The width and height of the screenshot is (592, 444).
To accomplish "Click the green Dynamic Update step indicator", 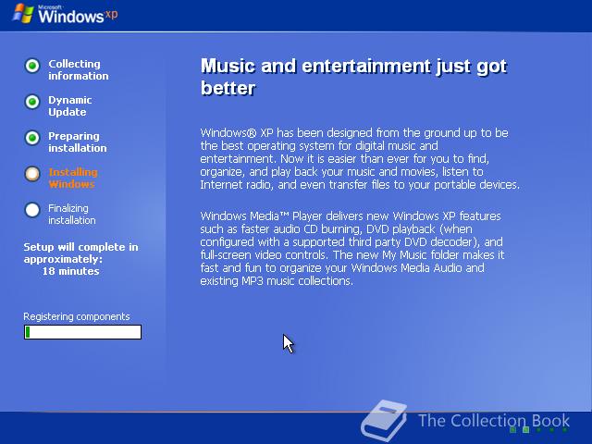I will [32, 102].
